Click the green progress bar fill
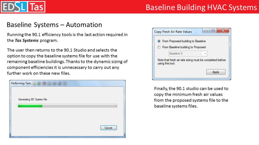Screen dimensions: 259x145 30,106
